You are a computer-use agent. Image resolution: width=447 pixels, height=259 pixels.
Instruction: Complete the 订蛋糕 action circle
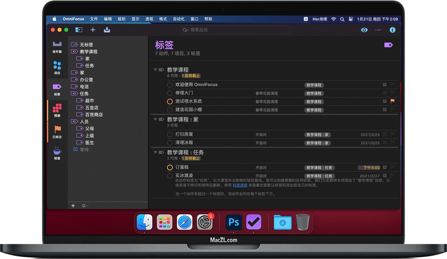click(x=170, y=168)
